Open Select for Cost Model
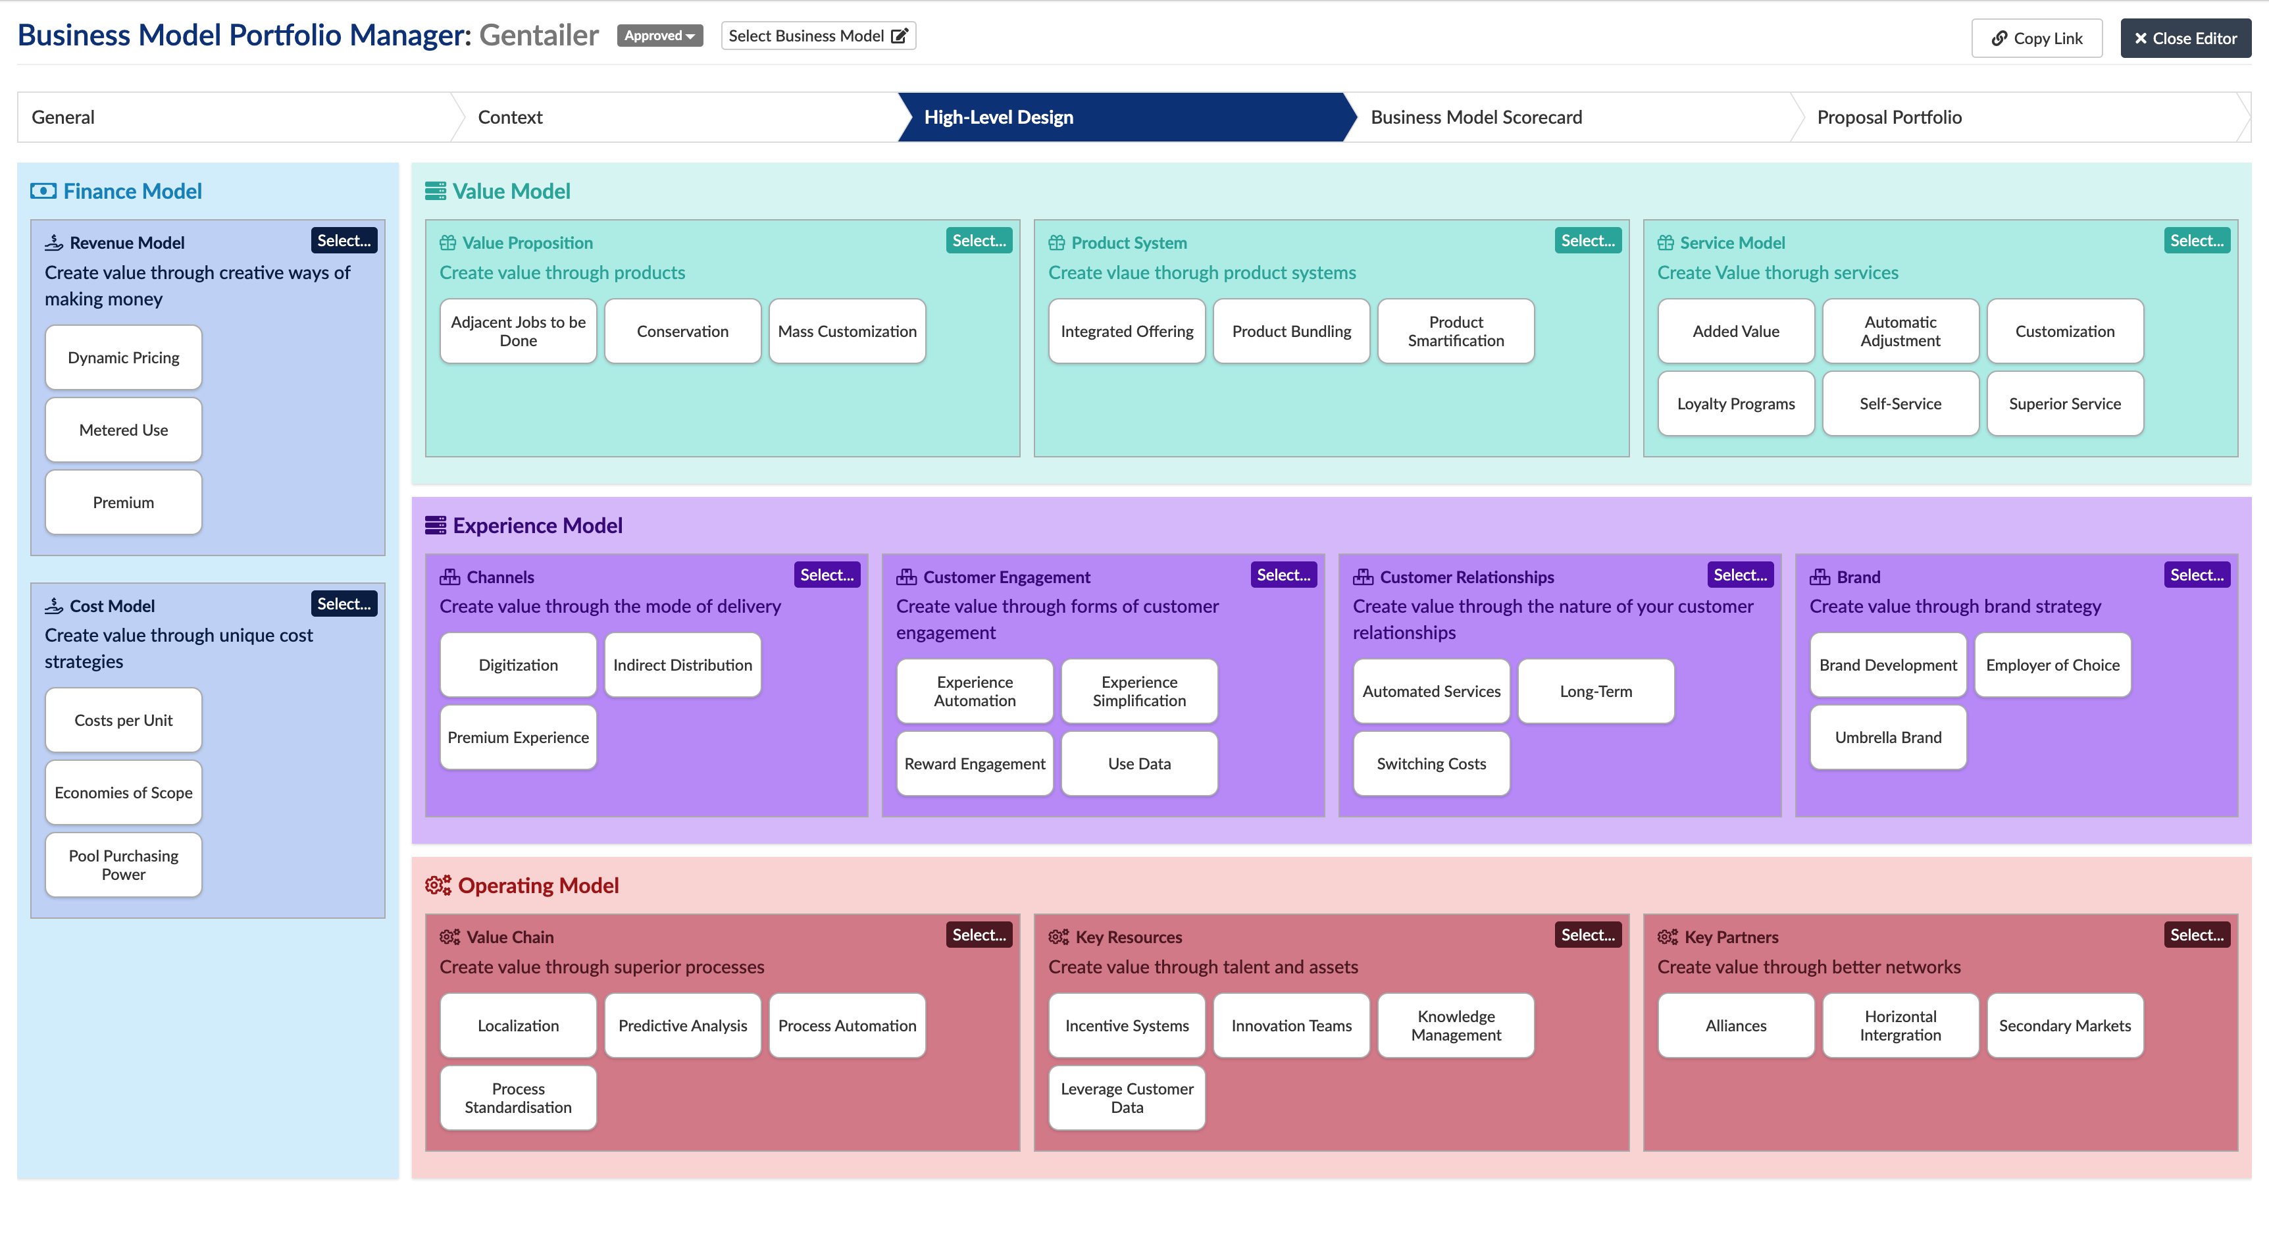 344,604
